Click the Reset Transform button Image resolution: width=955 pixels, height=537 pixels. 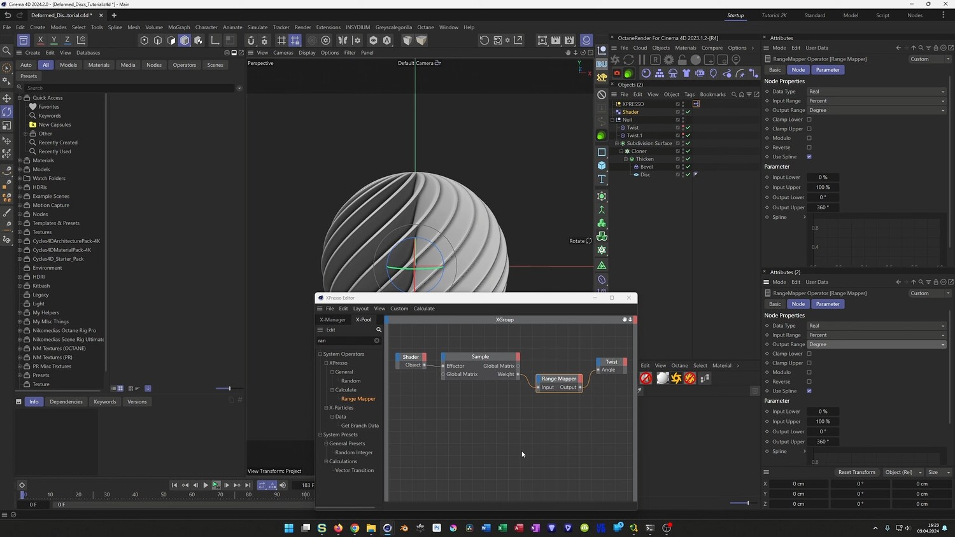(856, 472)
